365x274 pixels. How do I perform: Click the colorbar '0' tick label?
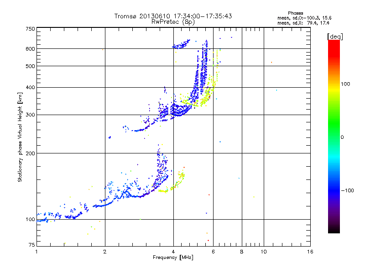click(x=342, y=137)
